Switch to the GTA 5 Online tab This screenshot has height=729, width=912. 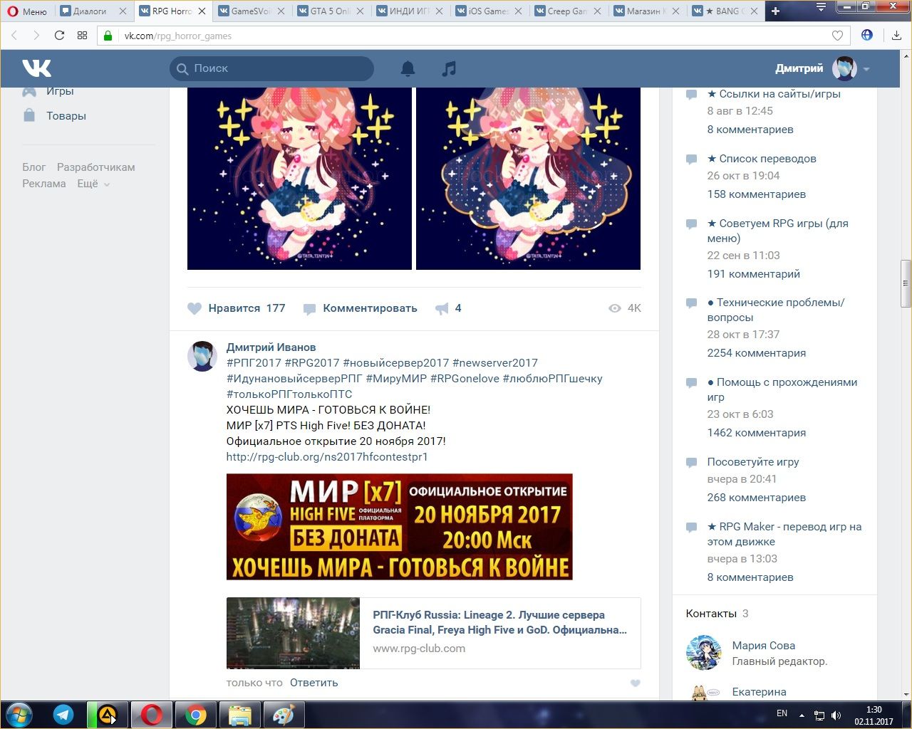pos(330,11)
